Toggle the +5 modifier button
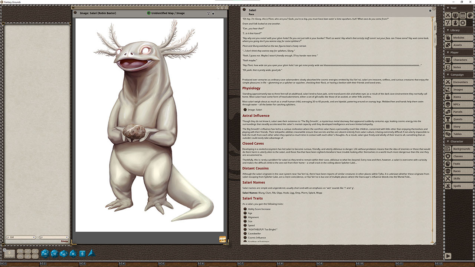Screen dimensions: 475x267 pos(35,251)
